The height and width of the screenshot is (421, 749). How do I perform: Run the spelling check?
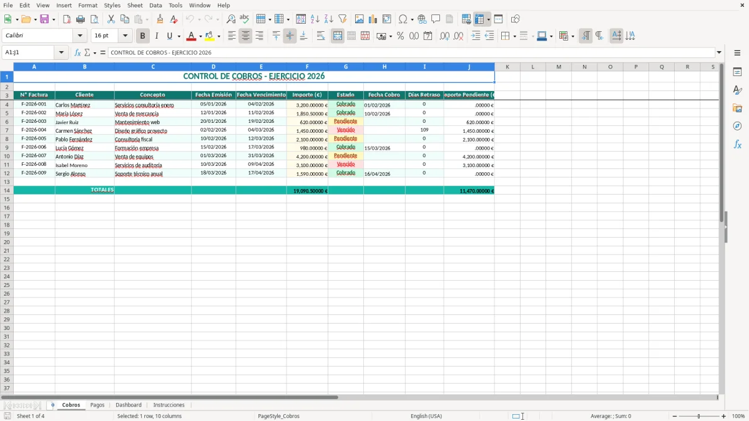(x=245, y=19)
